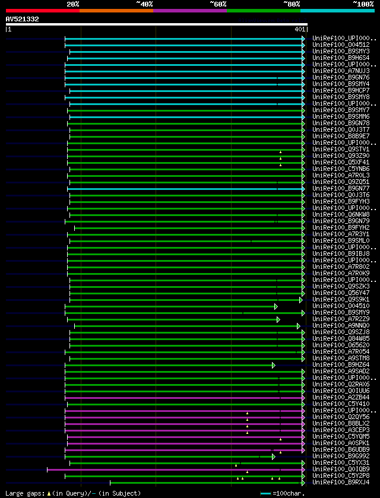Pick the UniRef100_Q56Y47 hit name
The width and height of the screenshot is (380, 498).
341,293
